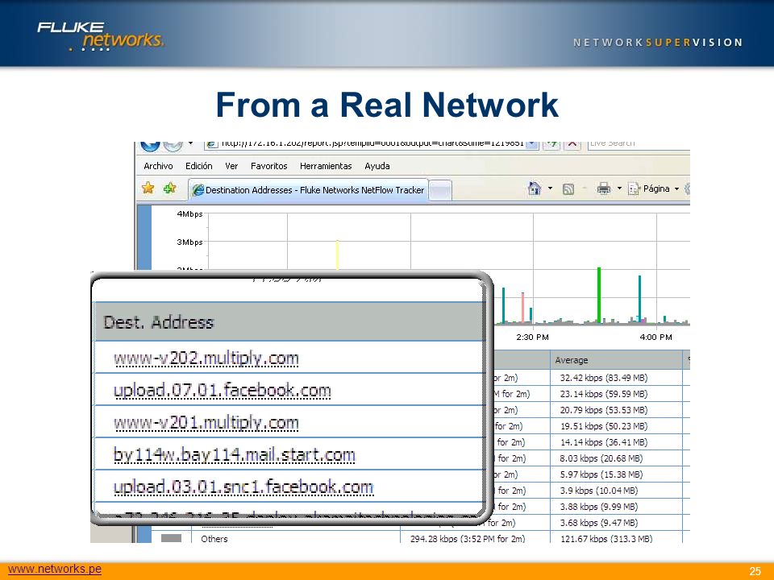Click the 2:30 PM time axis label
The height and width of the screenshot is (580, 774).
coord(532,338)
